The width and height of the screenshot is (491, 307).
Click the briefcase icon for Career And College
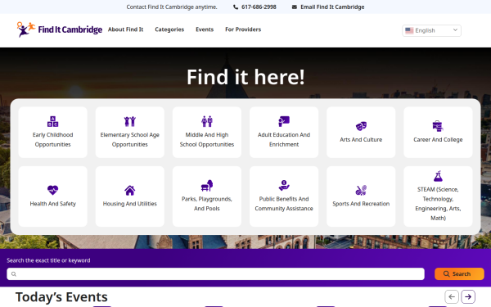(x=438, y=126)
